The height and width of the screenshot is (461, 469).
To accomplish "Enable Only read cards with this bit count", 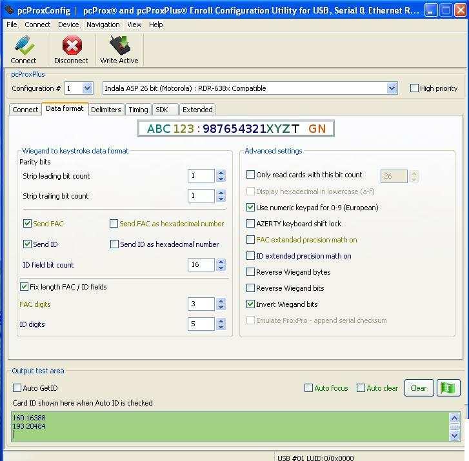I will coord(250,175).
